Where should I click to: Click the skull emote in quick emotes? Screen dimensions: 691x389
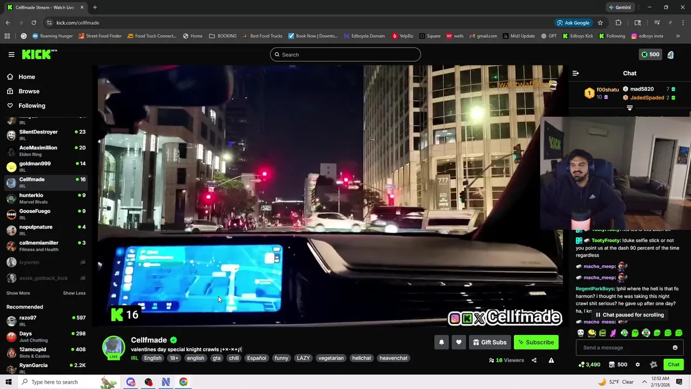tap(580, 333)
